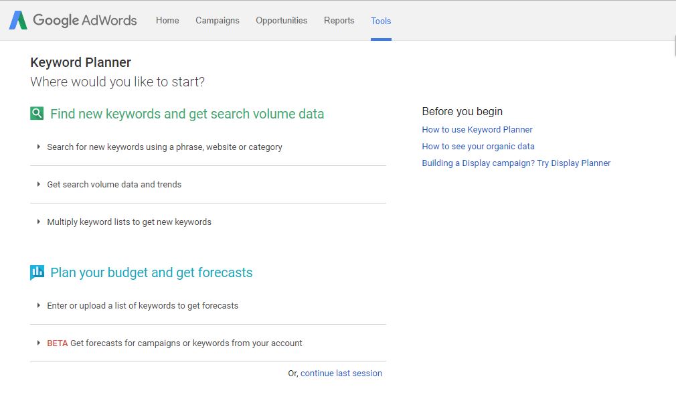Click the Google AdWords logo icon

pos(18,20)
